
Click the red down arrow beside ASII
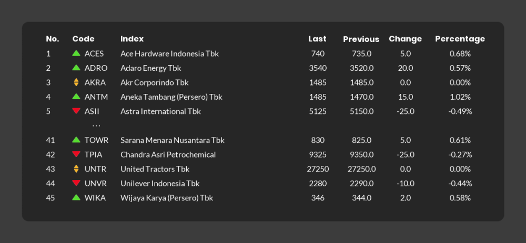point(76,111)
